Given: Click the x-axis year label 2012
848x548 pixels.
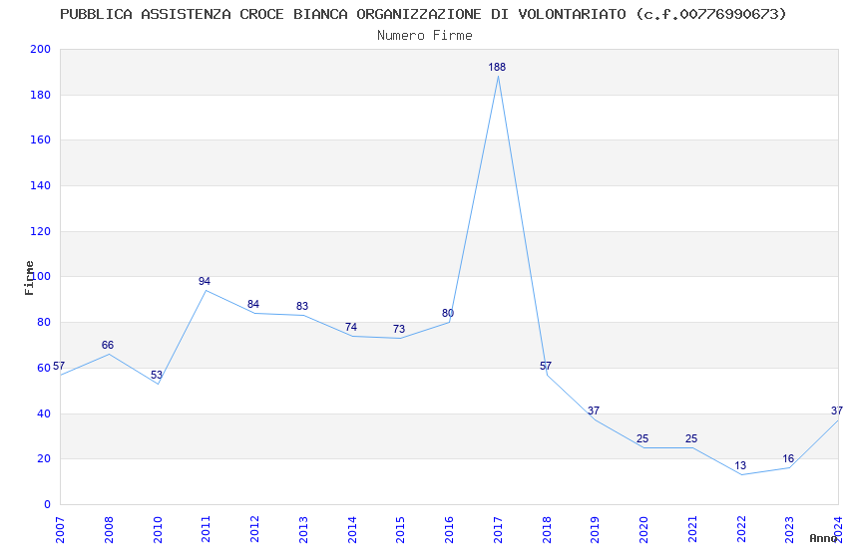Looking at the screenshot, I should coord(254,529).
